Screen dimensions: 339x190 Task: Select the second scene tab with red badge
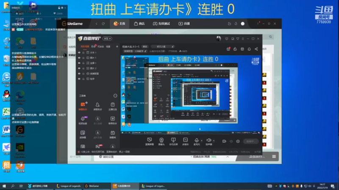pyautogui.click(x=93, y=46)
